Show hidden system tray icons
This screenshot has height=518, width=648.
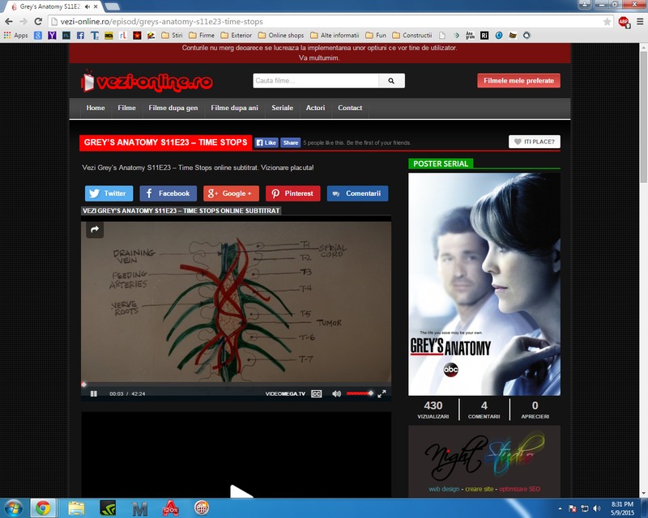tap(560, 508)
